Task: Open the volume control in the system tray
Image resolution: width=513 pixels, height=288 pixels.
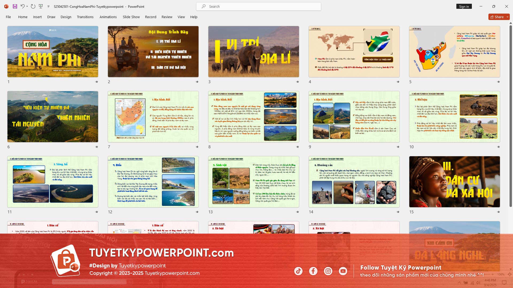Action: click(x=478, y=283)
